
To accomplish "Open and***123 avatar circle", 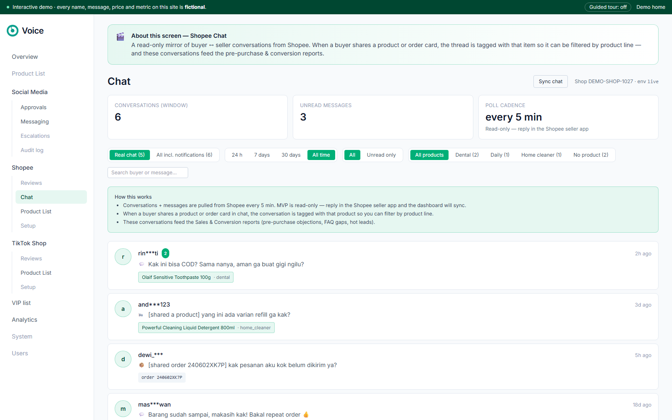I will (123, 309).
